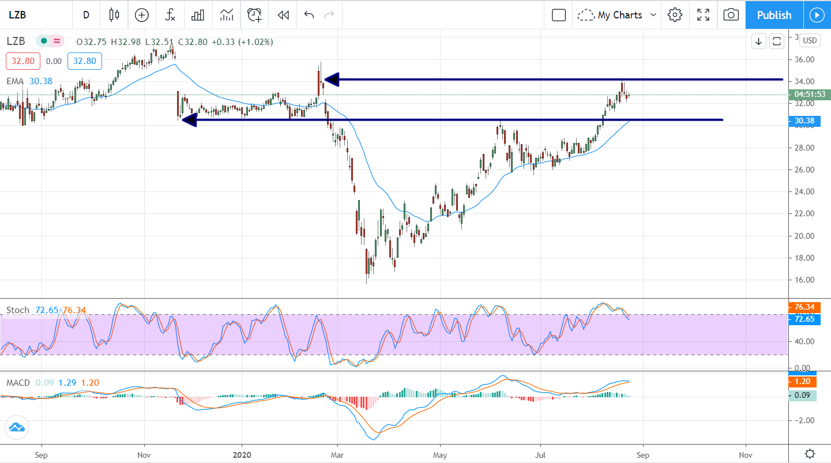
Task: Click the 30.38 EMA price label on the scale
Action: 804,121
